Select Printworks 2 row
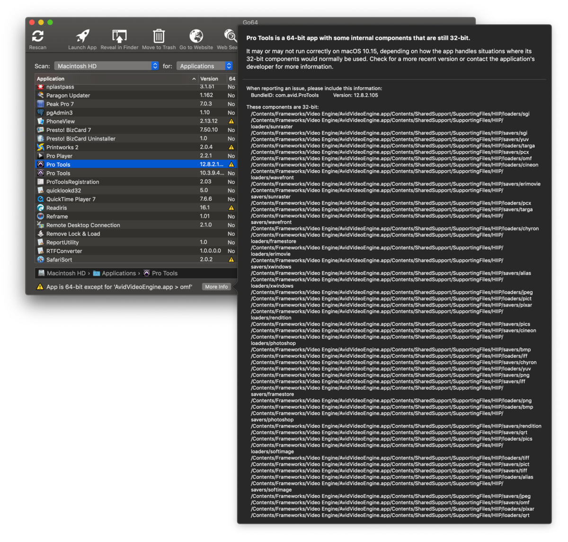Screen dimensions: 568x542 [136, 148]
